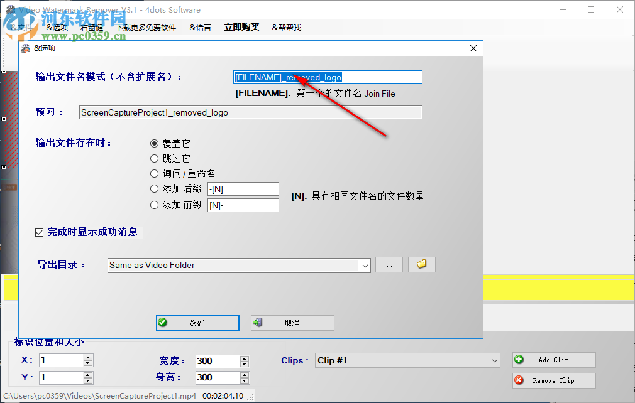Screen dimensions: 635x403
Task: Click the green checkmark icon on OK button
Action: pyautogui.click(x=163, y=323)
